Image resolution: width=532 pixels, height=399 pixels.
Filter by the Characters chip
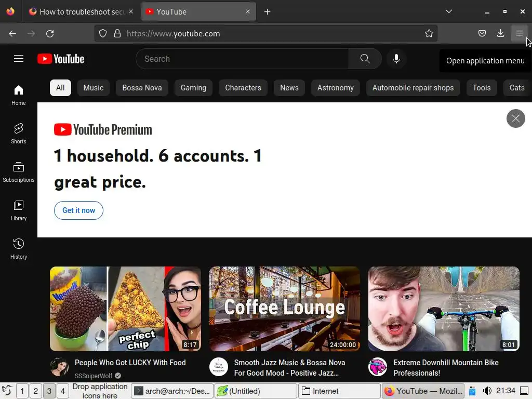243,88
